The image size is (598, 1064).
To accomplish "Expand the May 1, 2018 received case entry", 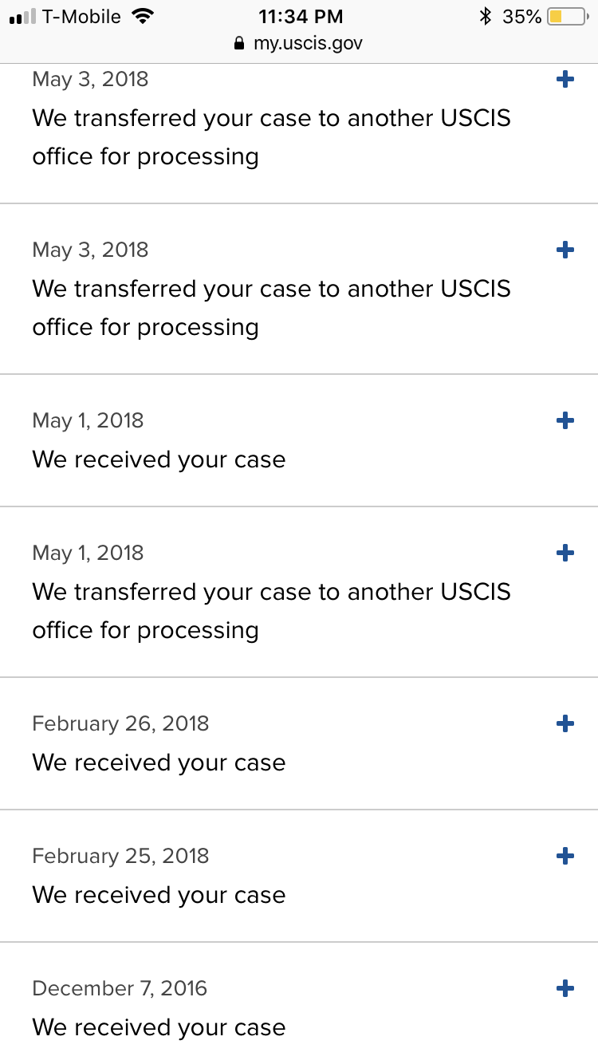I will click(x=565, y=420).
